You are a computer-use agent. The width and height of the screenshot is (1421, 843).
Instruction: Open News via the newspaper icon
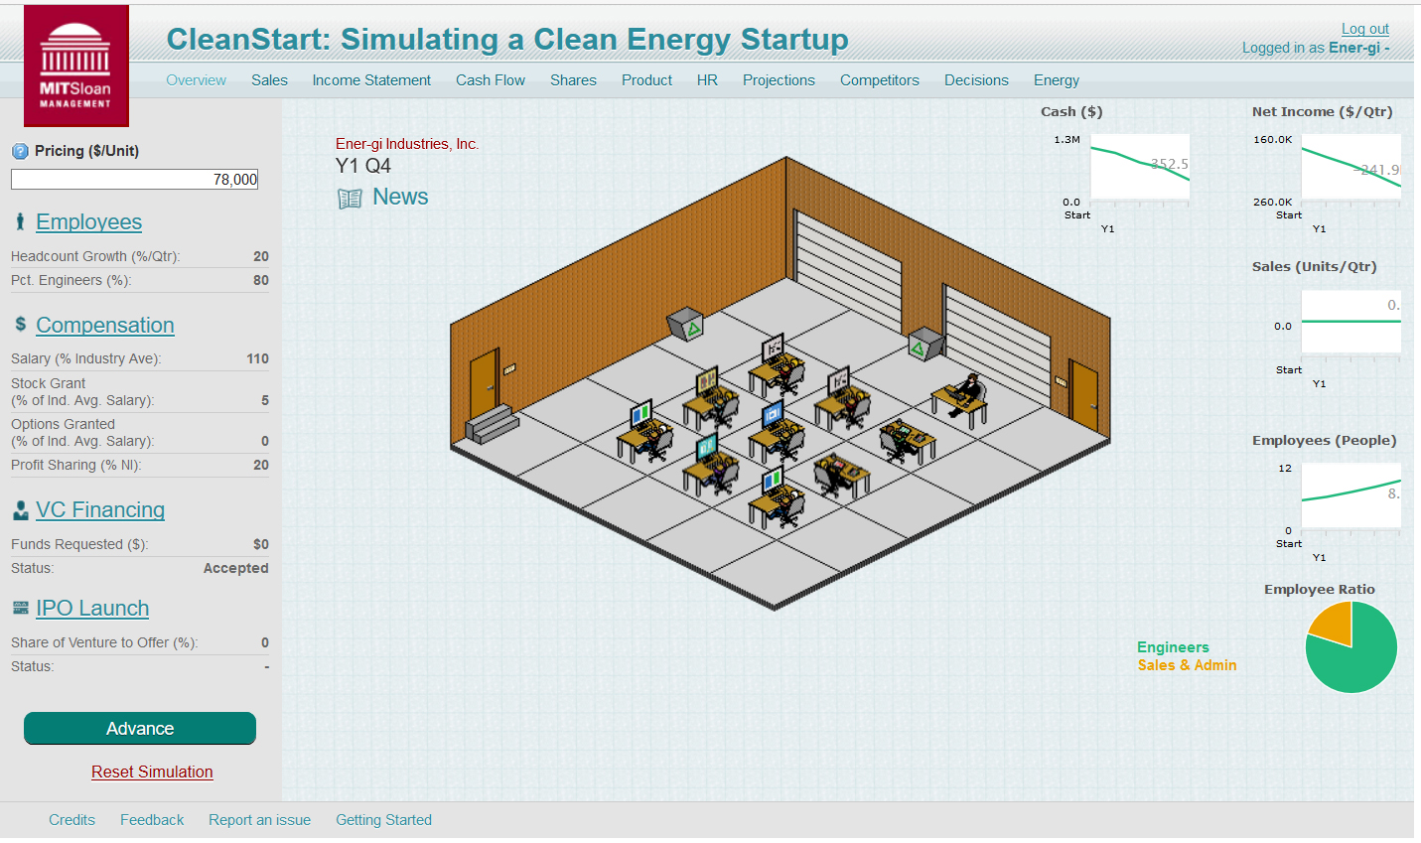[x=350, y=198]
